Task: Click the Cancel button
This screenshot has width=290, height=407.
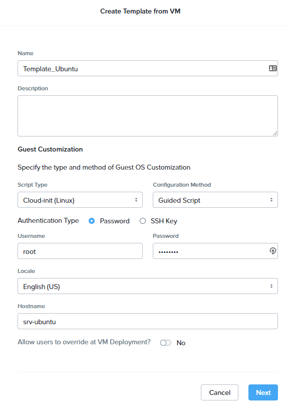Action: (219, 392)
